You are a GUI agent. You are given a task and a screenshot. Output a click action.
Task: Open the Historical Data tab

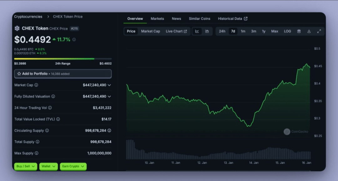pyautogui.click(x=232, y=19)
